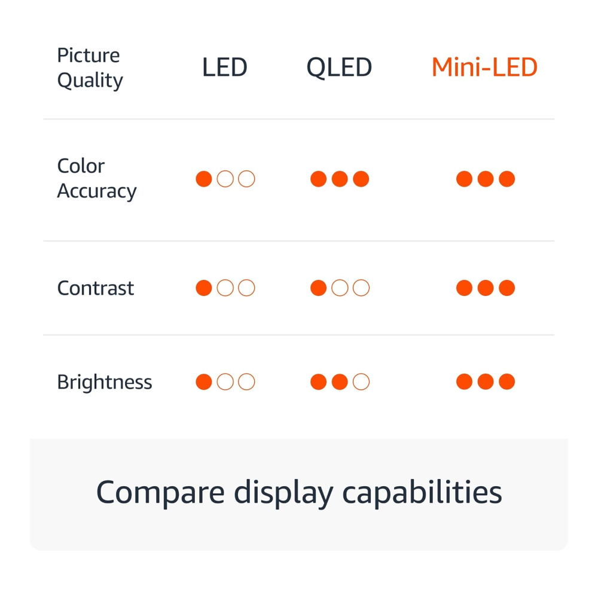Click the Mini-LED Color Accuracy rating dots
The height and width of the screenshot is (598, 598).
(486, 179)
